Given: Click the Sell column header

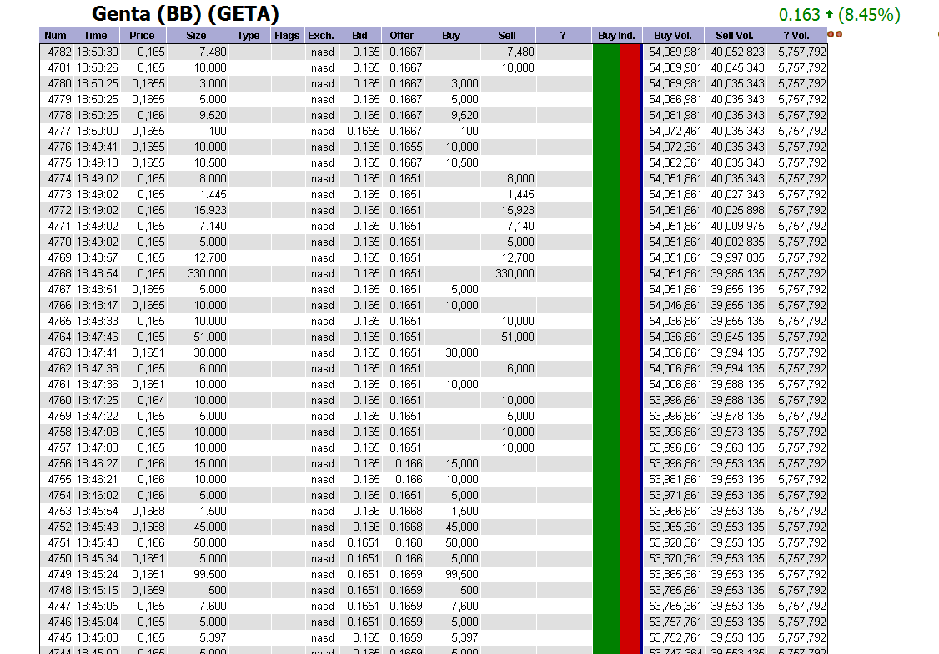Looking at the screenshot, I should [507, 35].
